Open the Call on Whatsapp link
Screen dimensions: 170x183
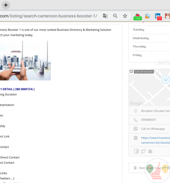[x=153, y=129]
